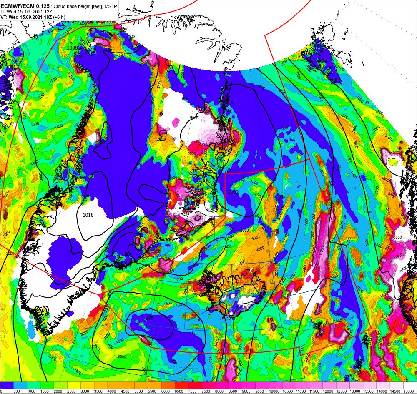Click the 1008 pressure label
Viewport: 417px width, 394px height.
click(72, 48)
